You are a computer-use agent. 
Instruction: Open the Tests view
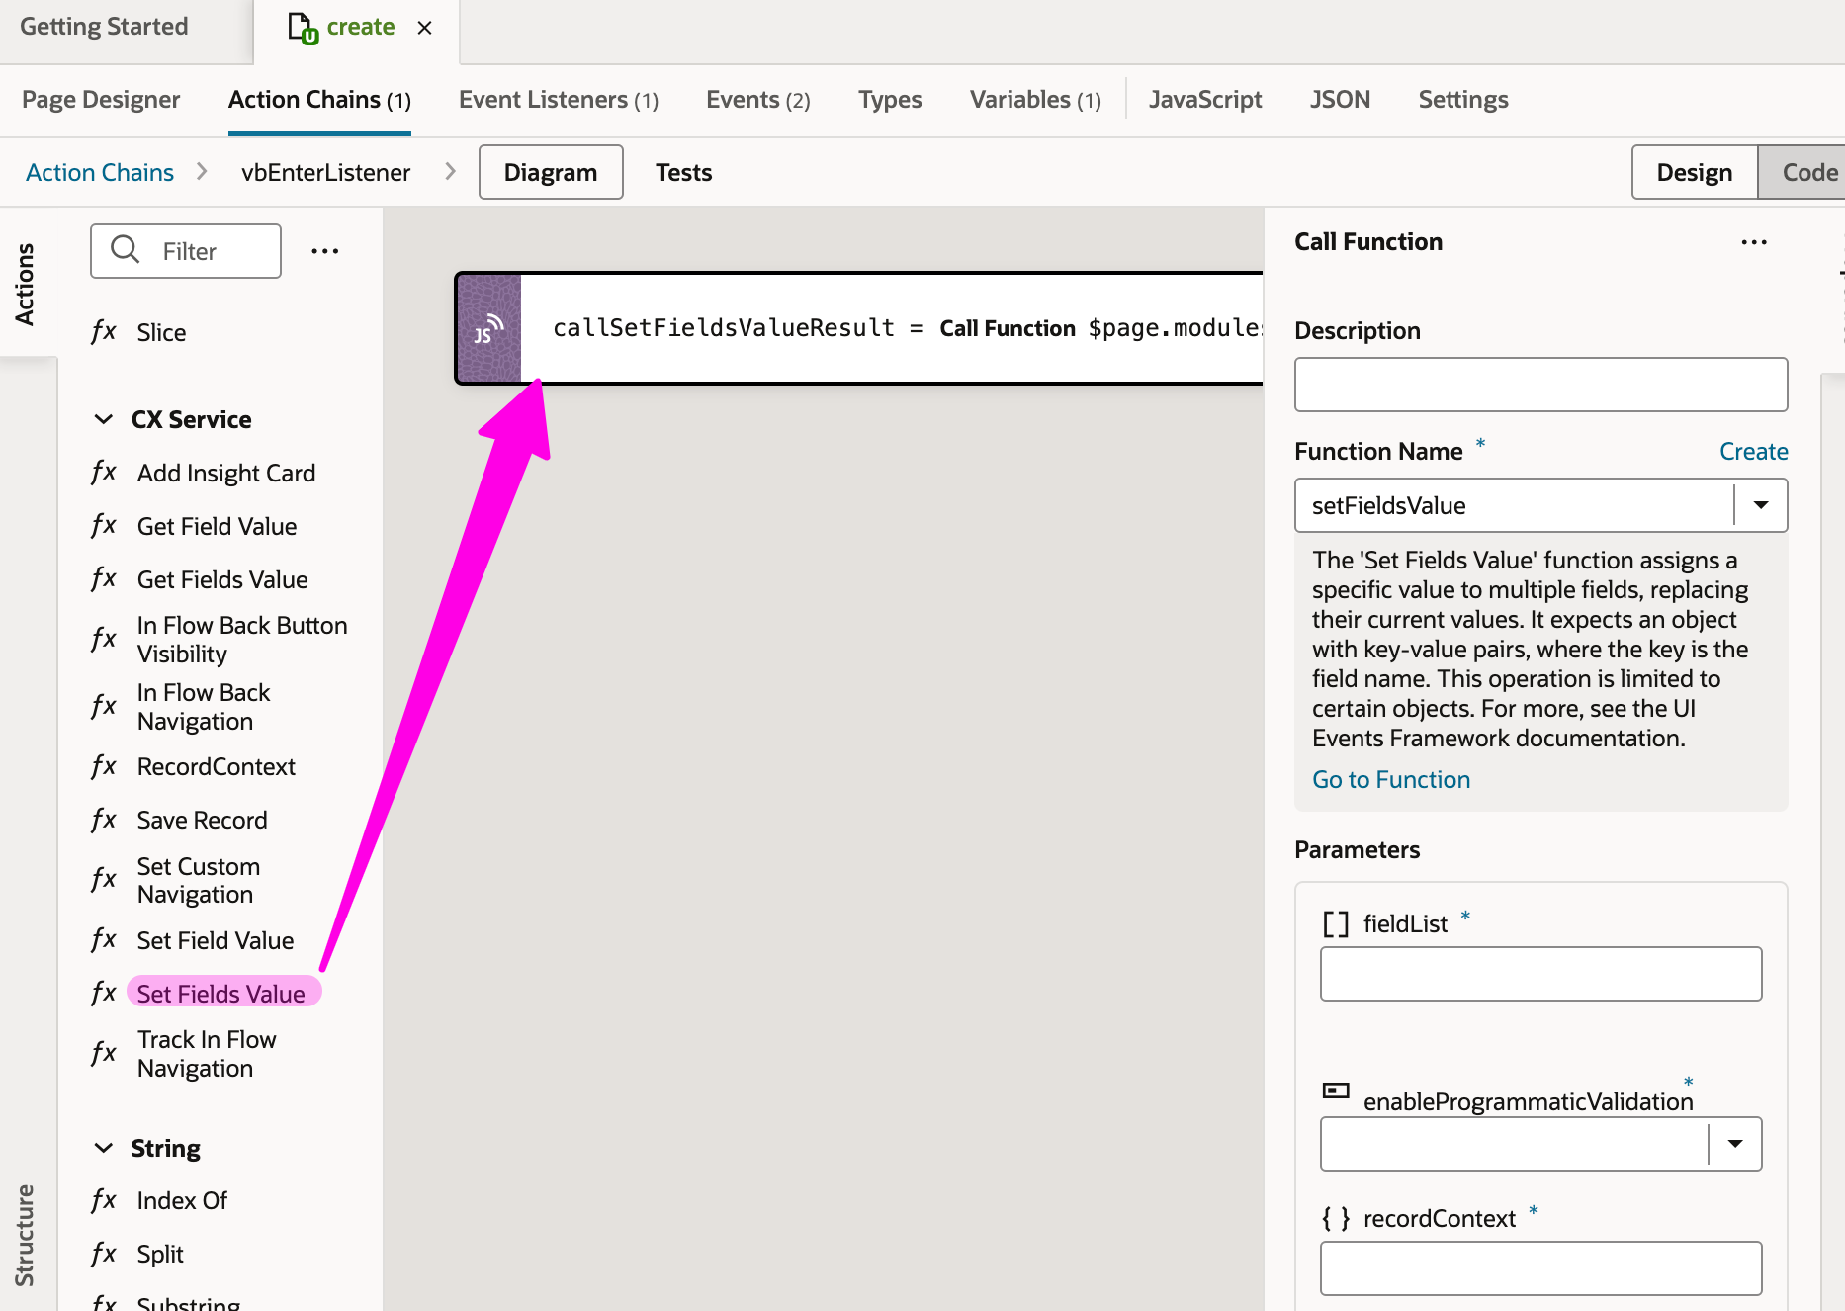click(683, 172)
